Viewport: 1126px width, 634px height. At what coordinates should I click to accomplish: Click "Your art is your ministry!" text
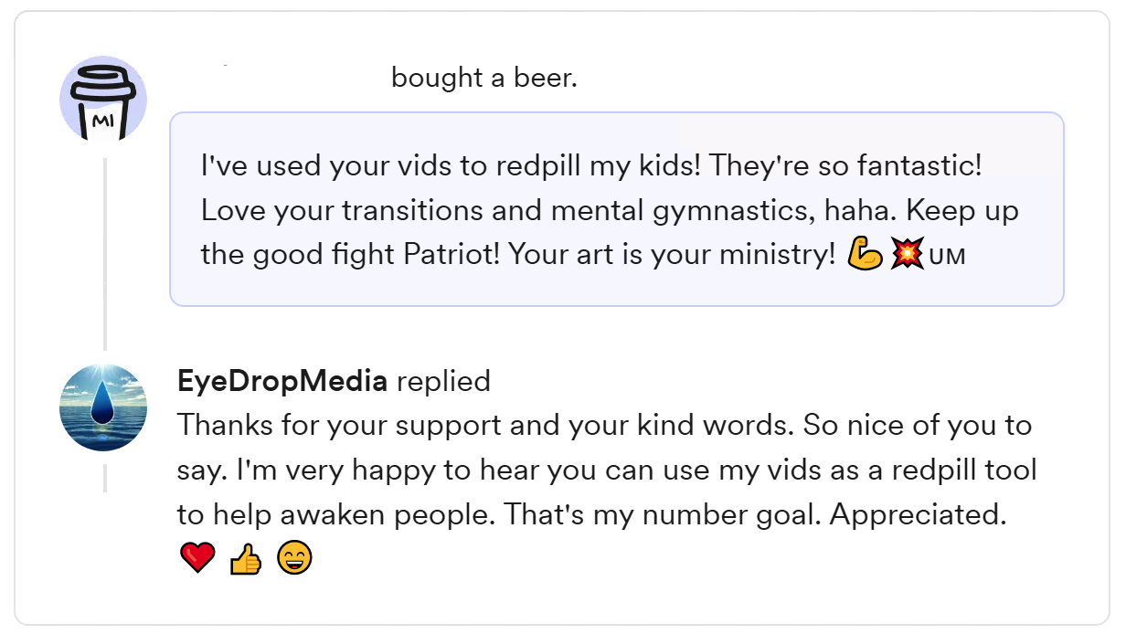[x=673, y=255]
